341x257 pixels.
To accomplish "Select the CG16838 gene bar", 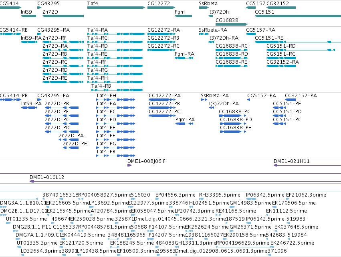I will point(232,24).
